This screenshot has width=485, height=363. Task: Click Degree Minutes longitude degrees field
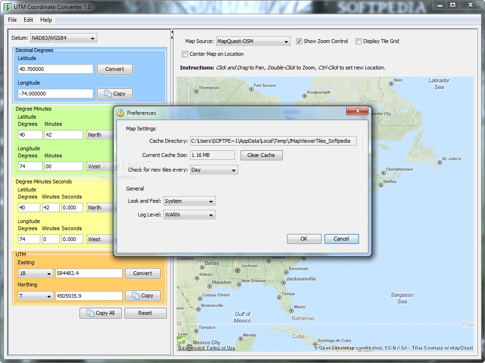pos(30,167)
